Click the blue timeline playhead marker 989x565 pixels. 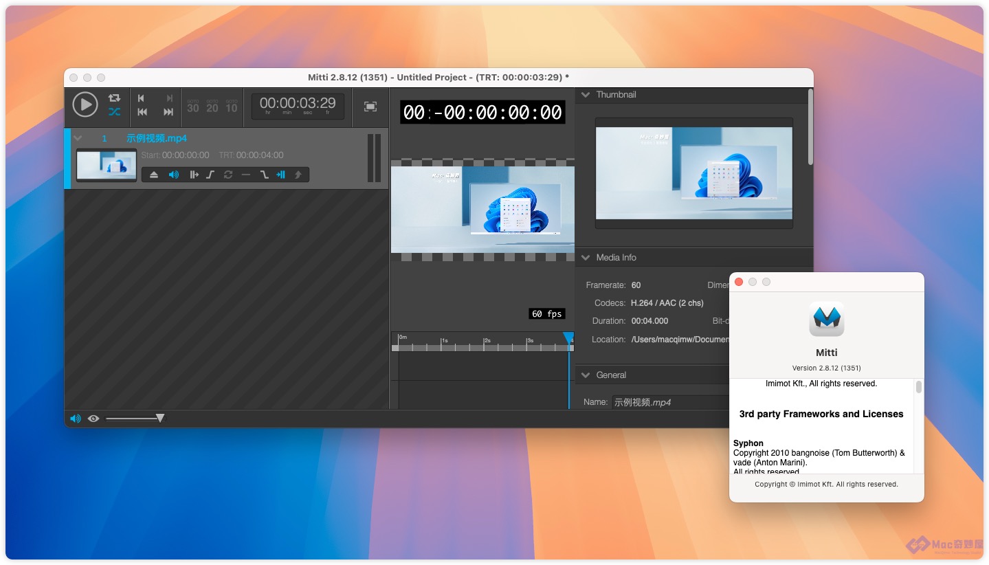(x=568, y=337)
